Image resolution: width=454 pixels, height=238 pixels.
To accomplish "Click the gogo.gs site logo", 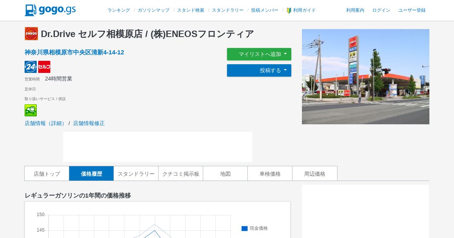I will coord(50,10).
